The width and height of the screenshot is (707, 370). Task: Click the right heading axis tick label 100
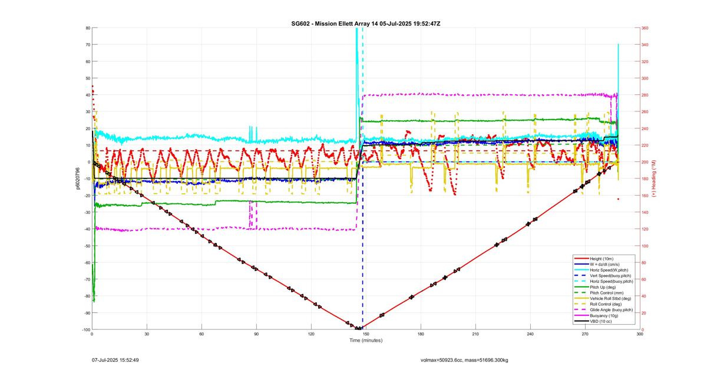(645, 246)
